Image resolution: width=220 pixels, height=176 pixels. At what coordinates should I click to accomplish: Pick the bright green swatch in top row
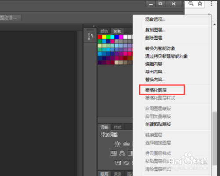pos(108,37)
